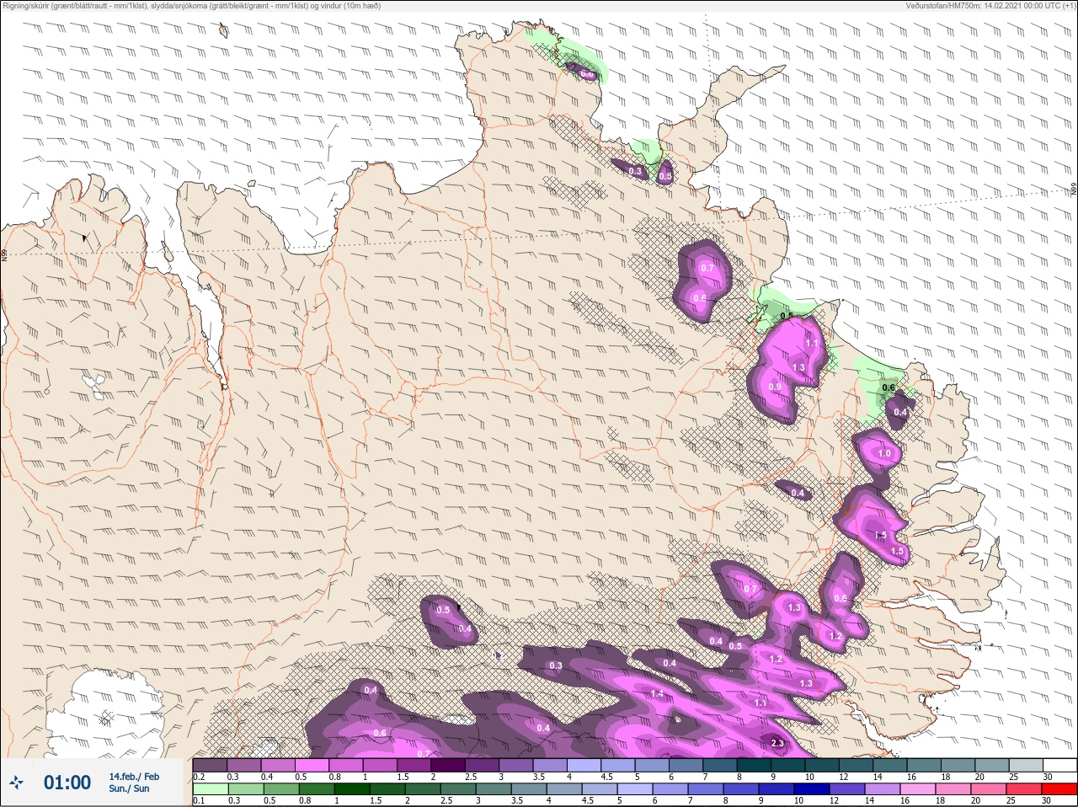Screen dimensions: 1078x807
Task: Click the "4.5" label in the top legend row
Action: [x=606, y=777]
